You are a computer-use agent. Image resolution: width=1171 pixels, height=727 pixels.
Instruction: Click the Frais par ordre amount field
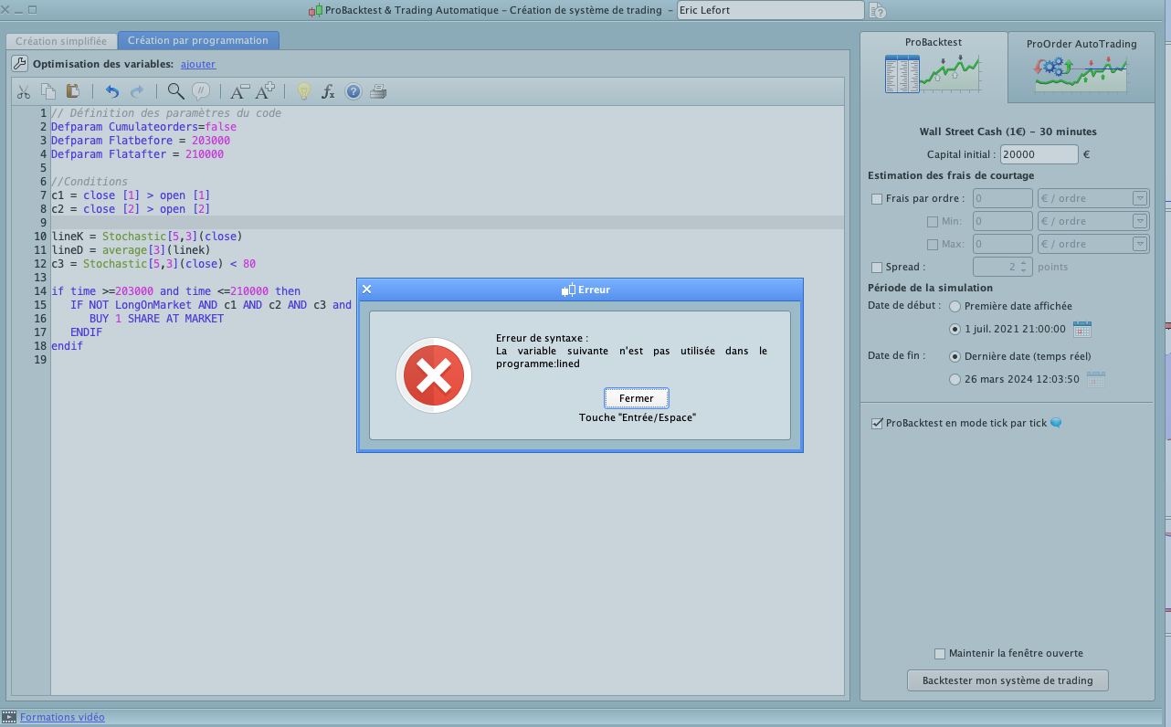[x=1002, y=198]
